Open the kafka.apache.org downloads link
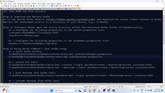This screenshot has height=93, width=165. click(x=70, y=19)
